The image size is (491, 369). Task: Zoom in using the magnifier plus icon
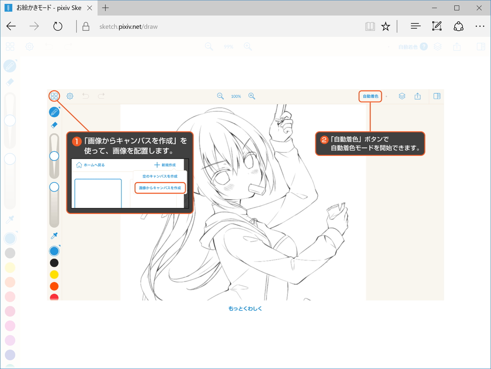coord(252,96)
